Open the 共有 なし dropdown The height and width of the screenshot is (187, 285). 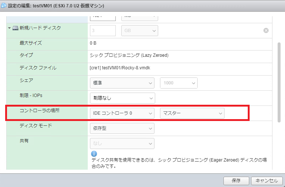click(x=122, y=143)
